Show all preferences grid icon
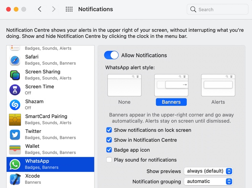252x188 pixels. [69, 9]
